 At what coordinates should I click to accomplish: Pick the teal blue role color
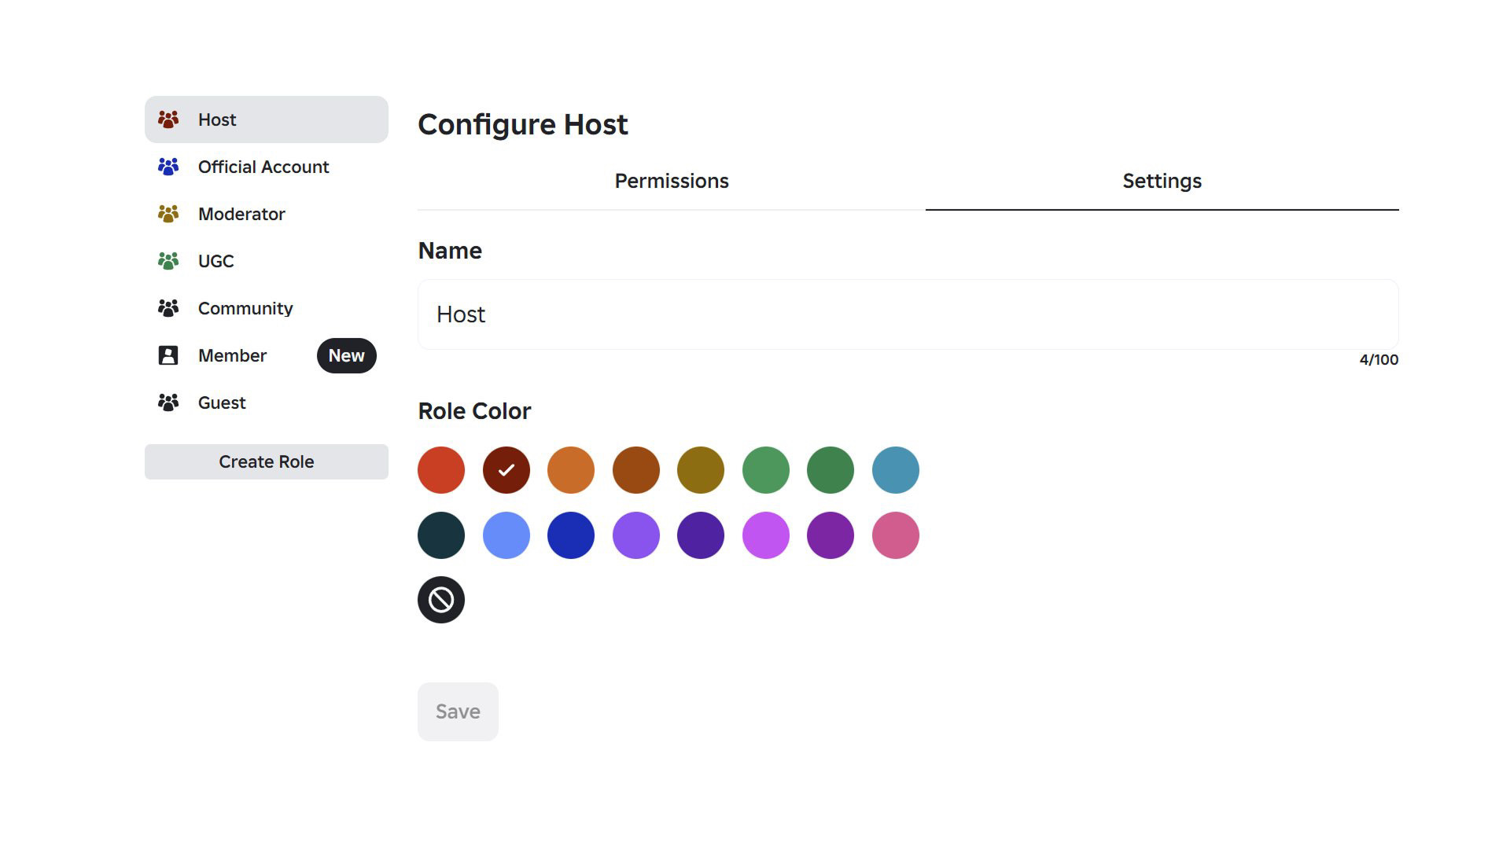coord(896,469)
